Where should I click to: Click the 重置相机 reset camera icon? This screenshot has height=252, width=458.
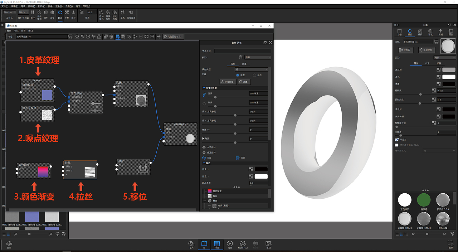[x=108, y=13]
